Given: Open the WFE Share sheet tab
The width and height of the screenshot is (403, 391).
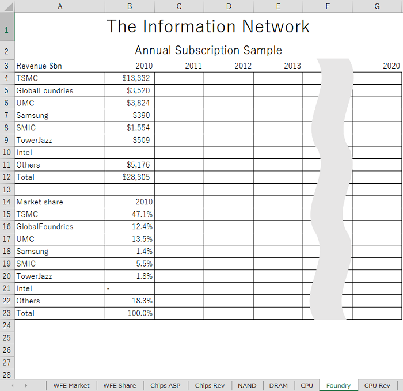Looking at the screenshot, I should click(x=119, y=385).
